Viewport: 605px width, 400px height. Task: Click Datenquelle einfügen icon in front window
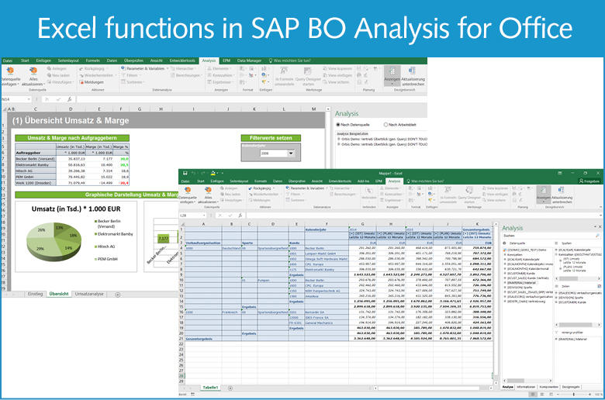click(188, 191)
